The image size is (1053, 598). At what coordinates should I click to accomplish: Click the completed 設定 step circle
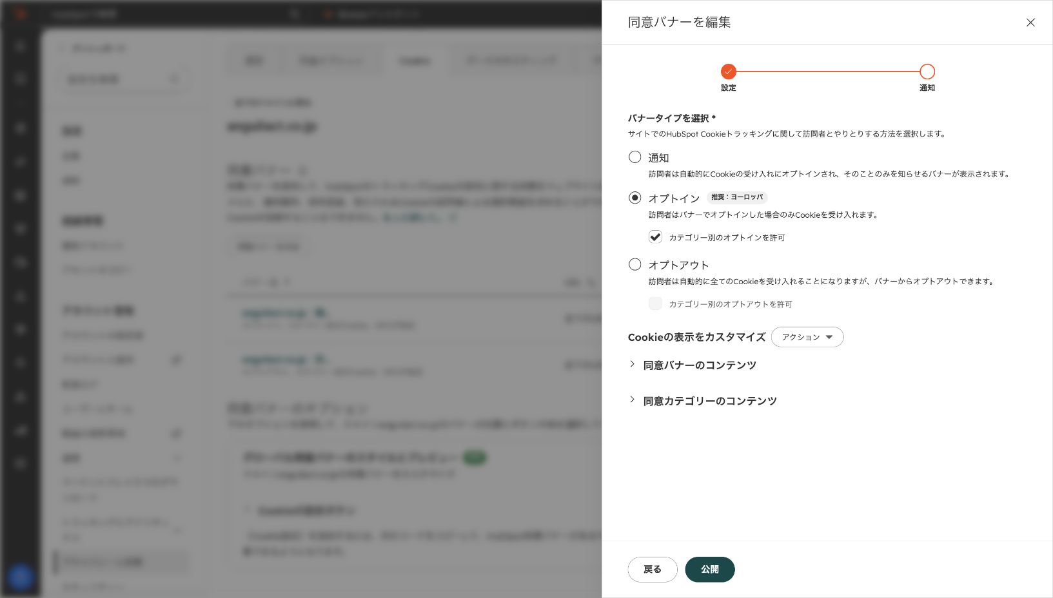729,72
